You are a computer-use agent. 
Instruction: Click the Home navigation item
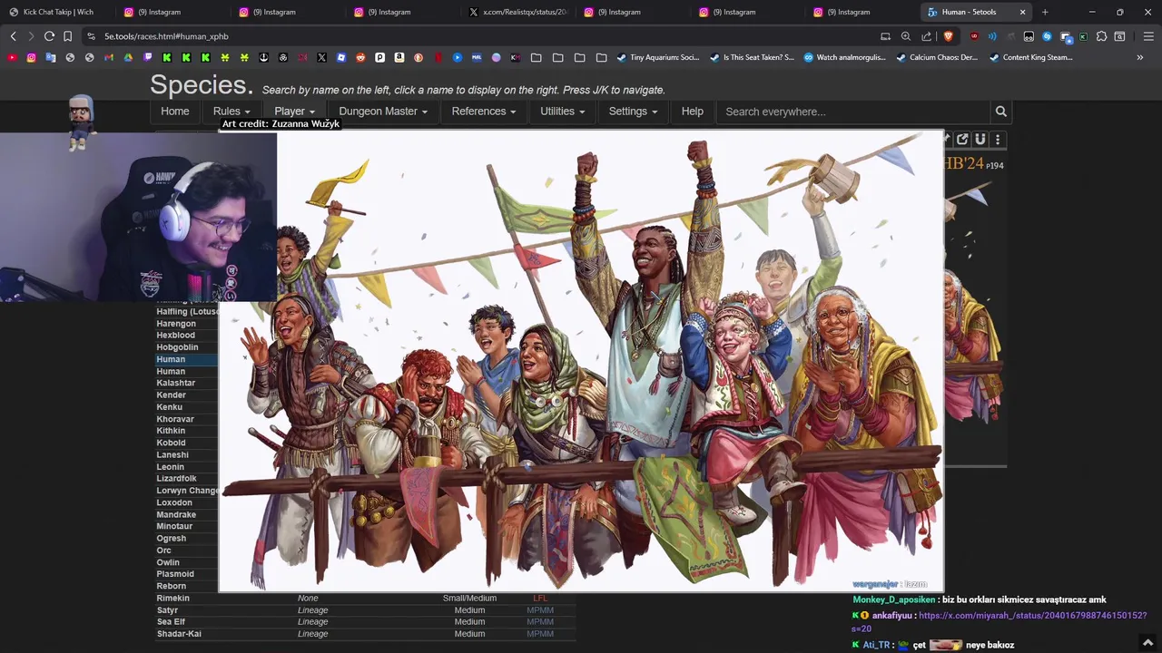[x=175, y=112]
